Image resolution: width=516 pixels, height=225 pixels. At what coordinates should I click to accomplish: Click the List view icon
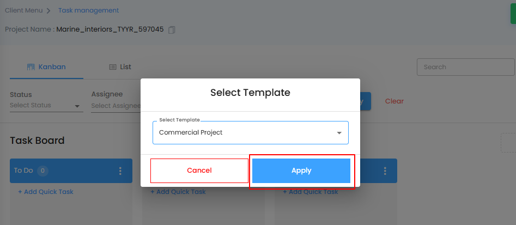point(113,67)
